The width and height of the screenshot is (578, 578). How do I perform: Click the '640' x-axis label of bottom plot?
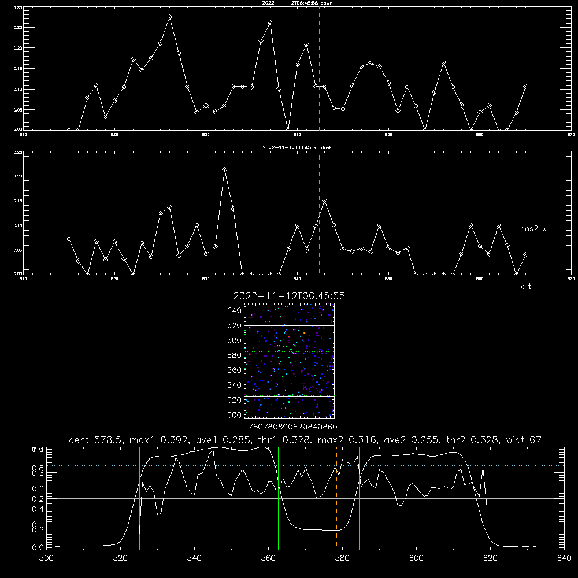(x=564, y=558)
